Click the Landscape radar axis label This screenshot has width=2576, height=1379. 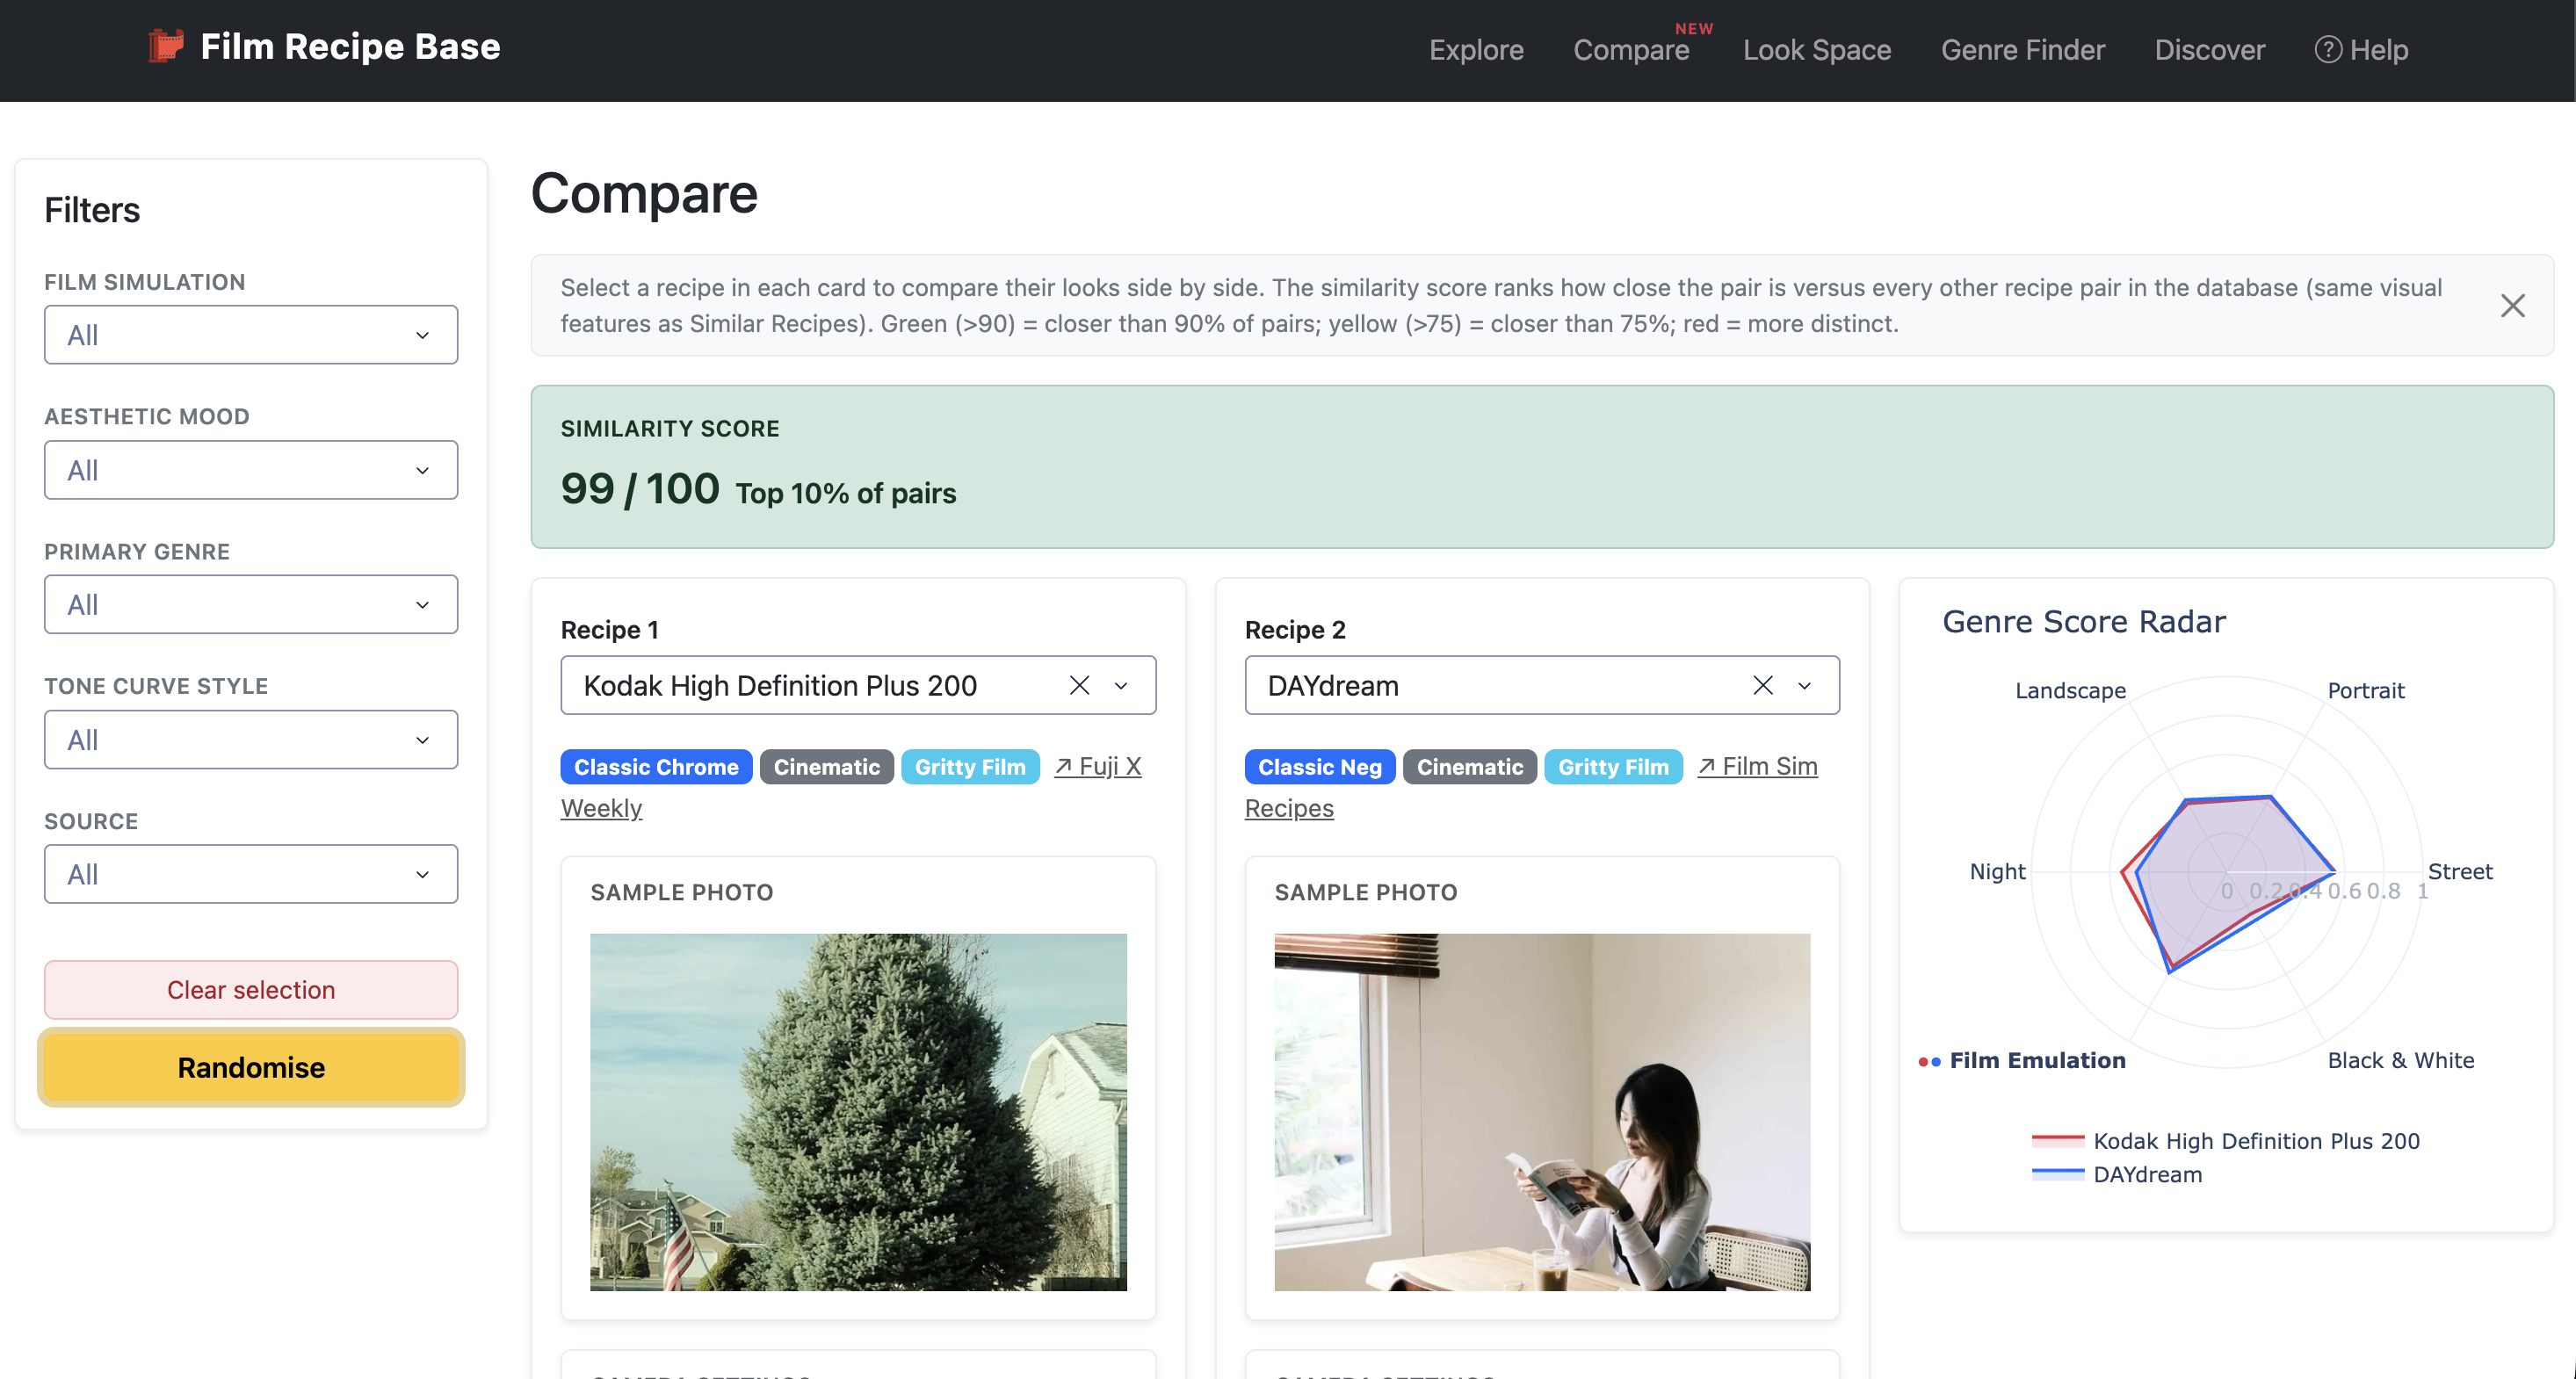coord(2070,690)
